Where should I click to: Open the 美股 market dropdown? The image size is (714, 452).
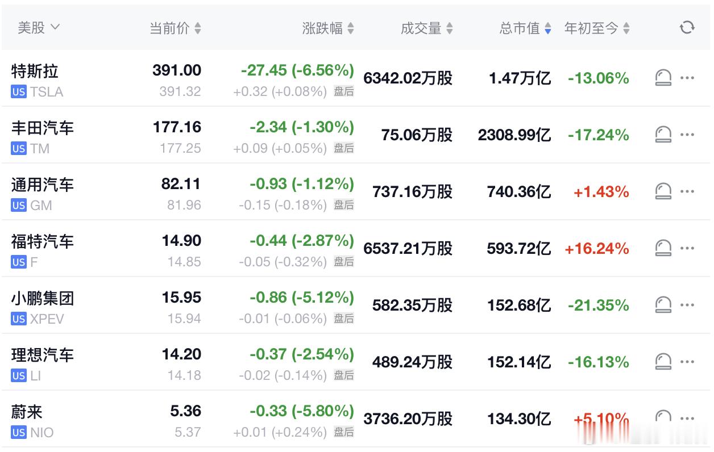tap(39, 28)
